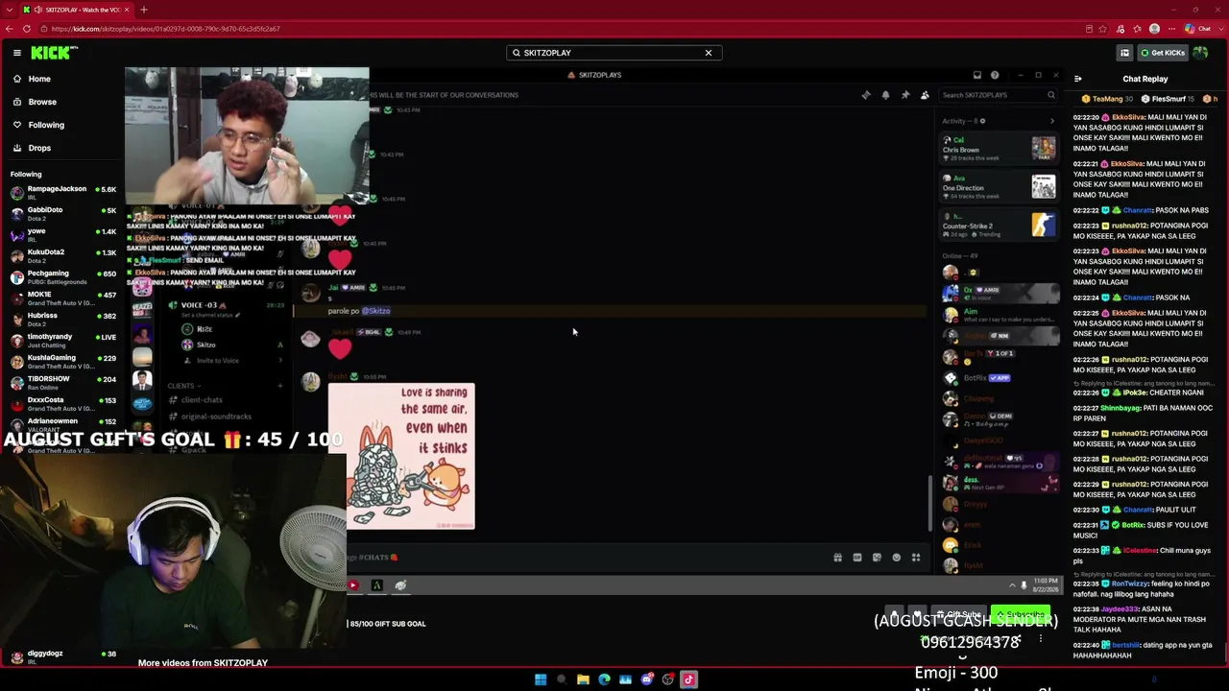The height and width of the screenshot is (691, 1229).
Task: Open the Kick sidebar hamburger menu
Action: [x=17, y=53]
